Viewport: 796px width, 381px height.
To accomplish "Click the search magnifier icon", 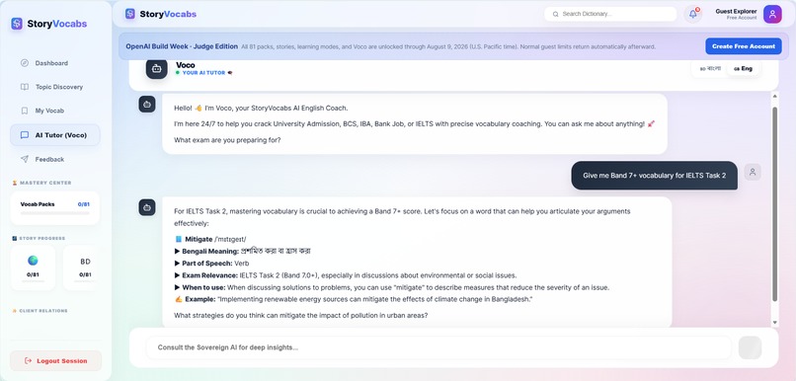I will coord(555,14).
